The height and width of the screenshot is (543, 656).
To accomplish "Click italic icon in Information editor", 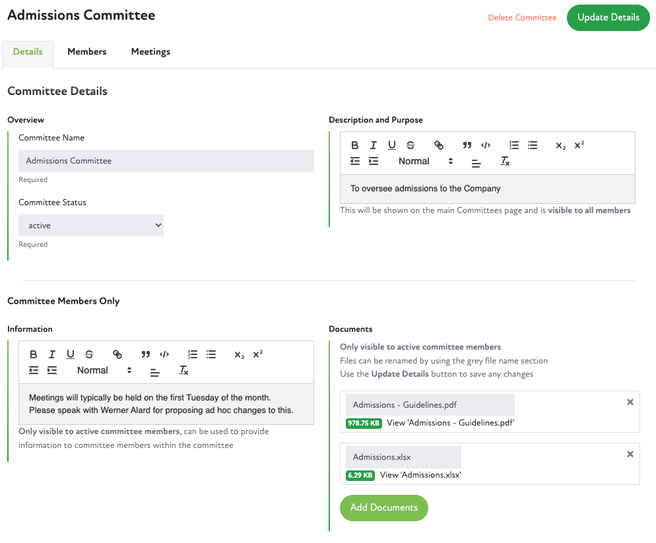I will 51,354.
